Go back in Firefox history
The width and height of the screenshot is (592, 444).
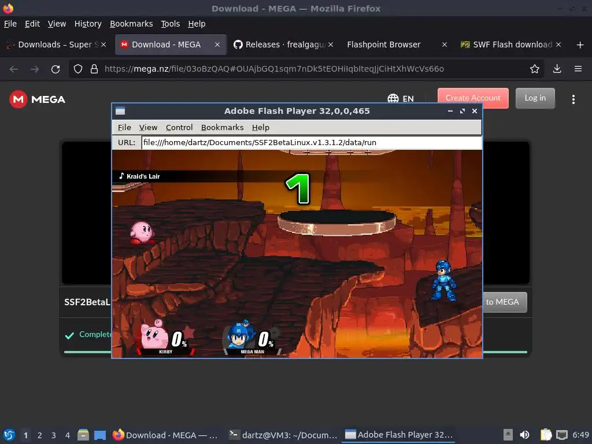[14, 69]
